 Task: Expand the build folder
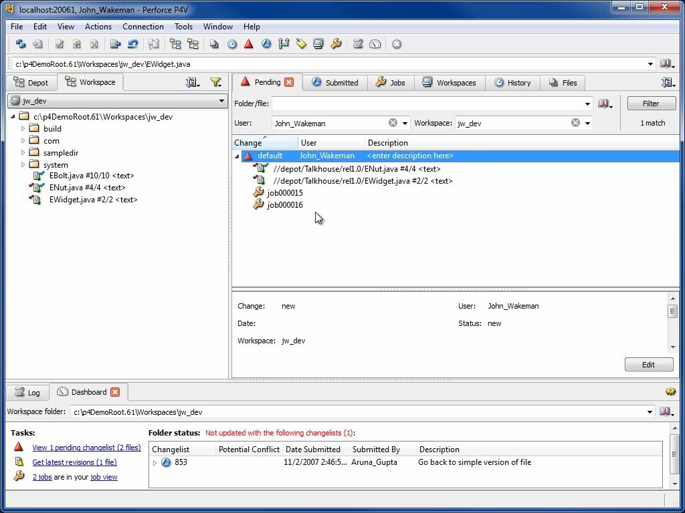[23, 129]
